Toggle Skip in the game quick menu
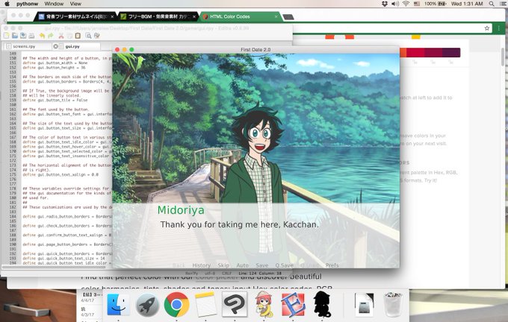 pos(223,265)
